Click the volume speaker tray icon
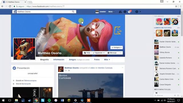This screenshot has width=183, height=103. pyautogui.click(x=165, y=100)
